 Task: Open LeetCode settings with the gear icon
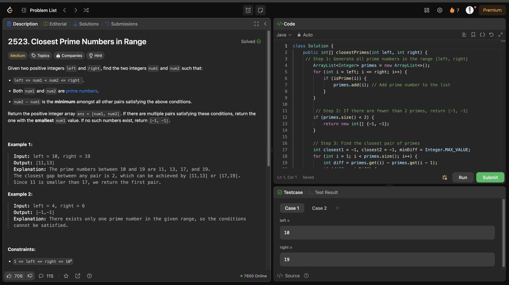pos(440,10)
